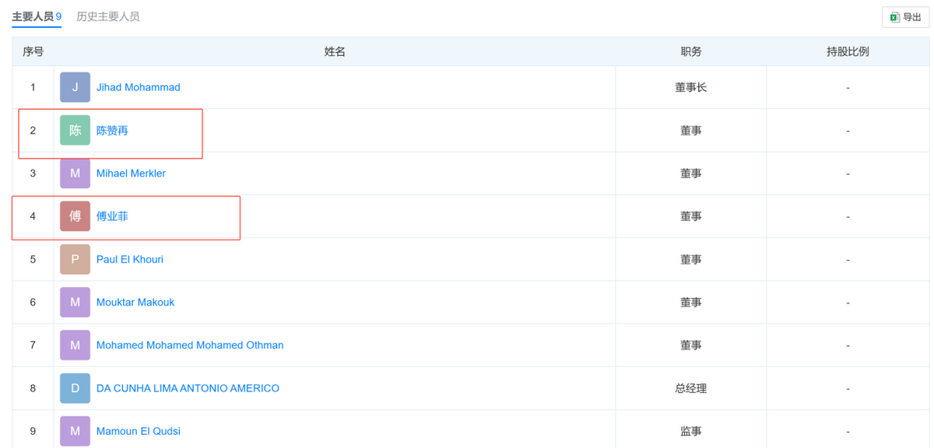
Task: Click row number 5 cell
Action: 33,259
